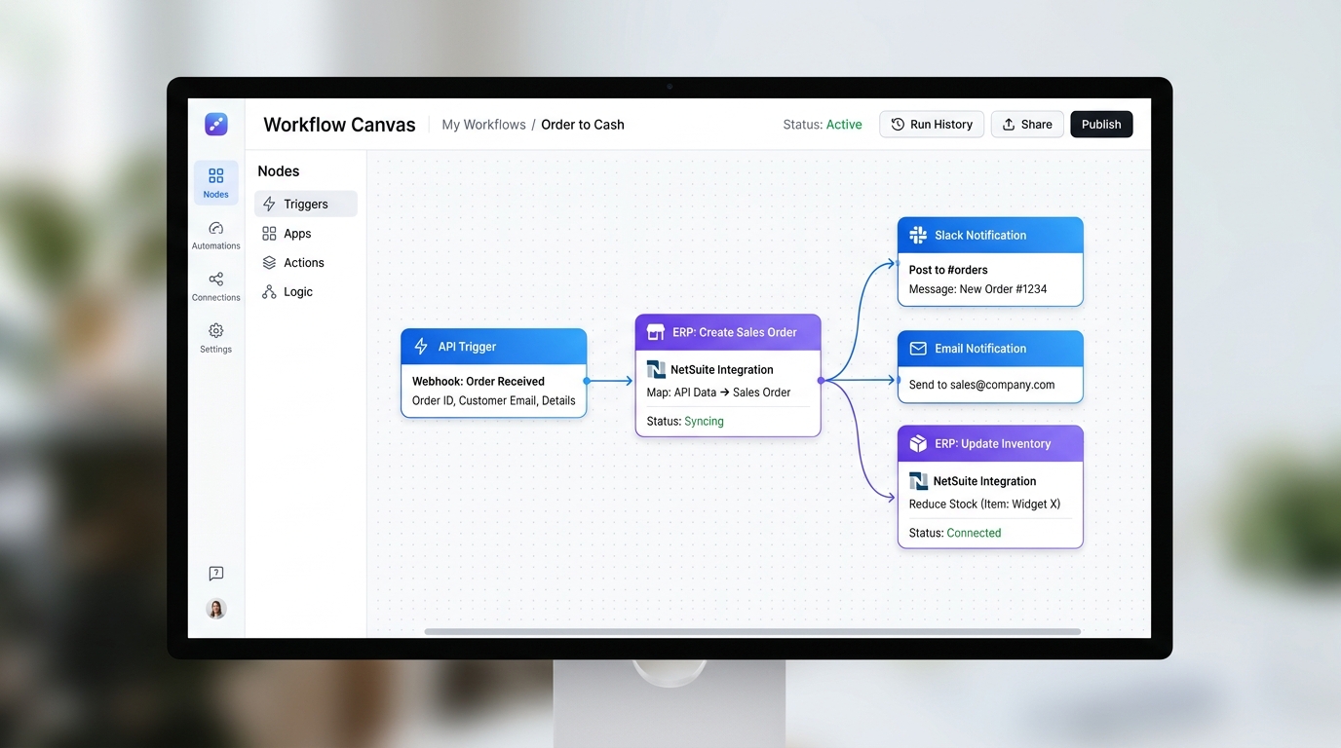Open the Automations sidebar section
This screenshot has height=748, width=1341.
(215, 235)
